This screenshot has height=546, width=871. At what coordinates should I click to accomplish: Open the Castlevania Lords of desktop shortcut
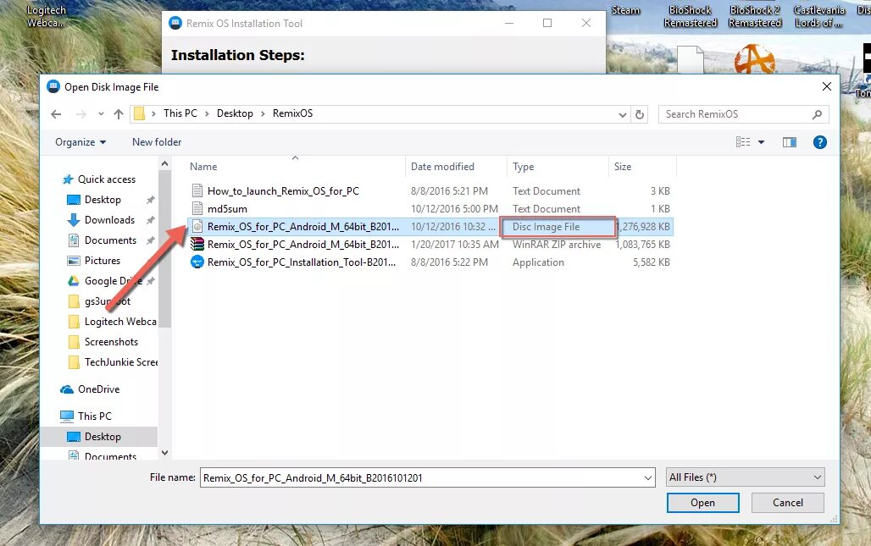818,17
